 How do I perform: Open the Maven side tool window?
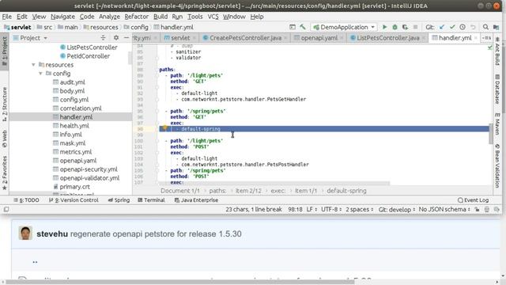[497, 124]
